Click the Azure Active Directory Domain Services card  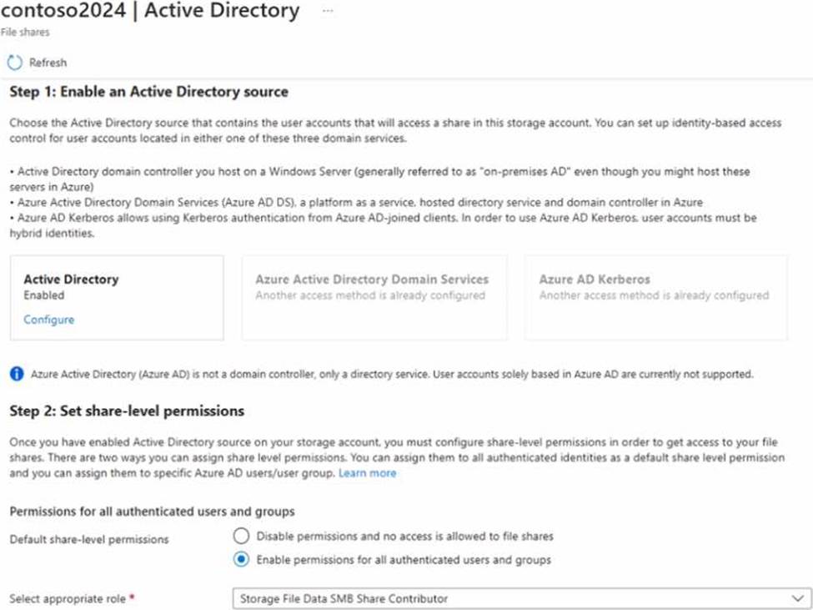(374, 297)
